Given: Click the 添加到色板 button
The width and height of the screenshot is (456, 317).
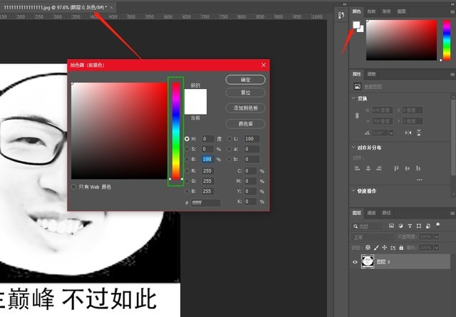Looking at the screenshot, I should (245, 108).
